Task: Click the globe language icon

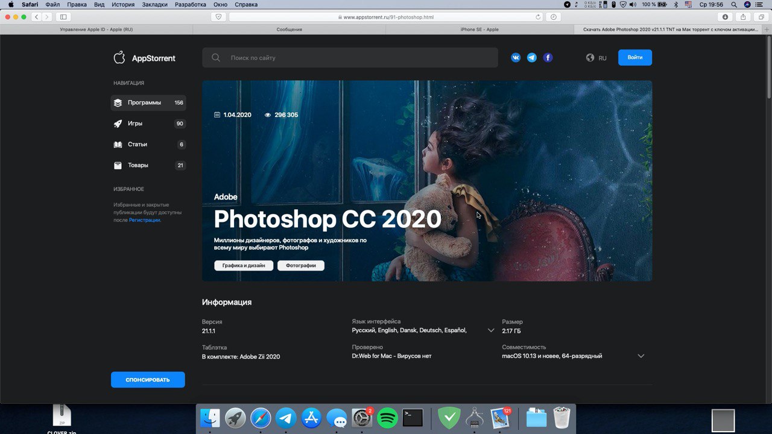Action: point(590,58)
